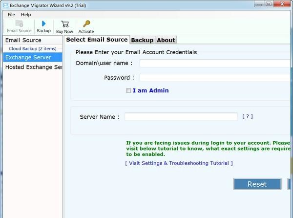Switch to the Backup tab

click(142, 40)
